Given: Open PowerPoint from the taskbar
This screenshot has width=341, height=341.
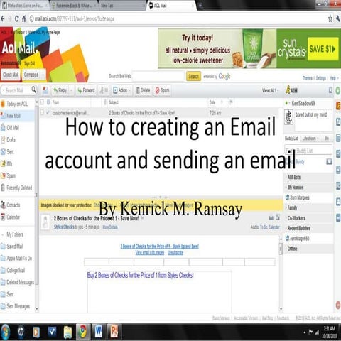Looking at the screenshot, I should (x=114, y=331).
